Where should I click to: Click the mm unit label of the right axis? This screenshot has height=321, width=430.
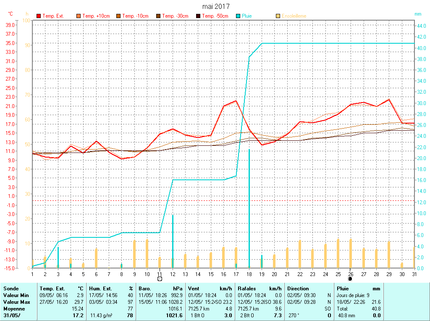click(x=418, y=14)
